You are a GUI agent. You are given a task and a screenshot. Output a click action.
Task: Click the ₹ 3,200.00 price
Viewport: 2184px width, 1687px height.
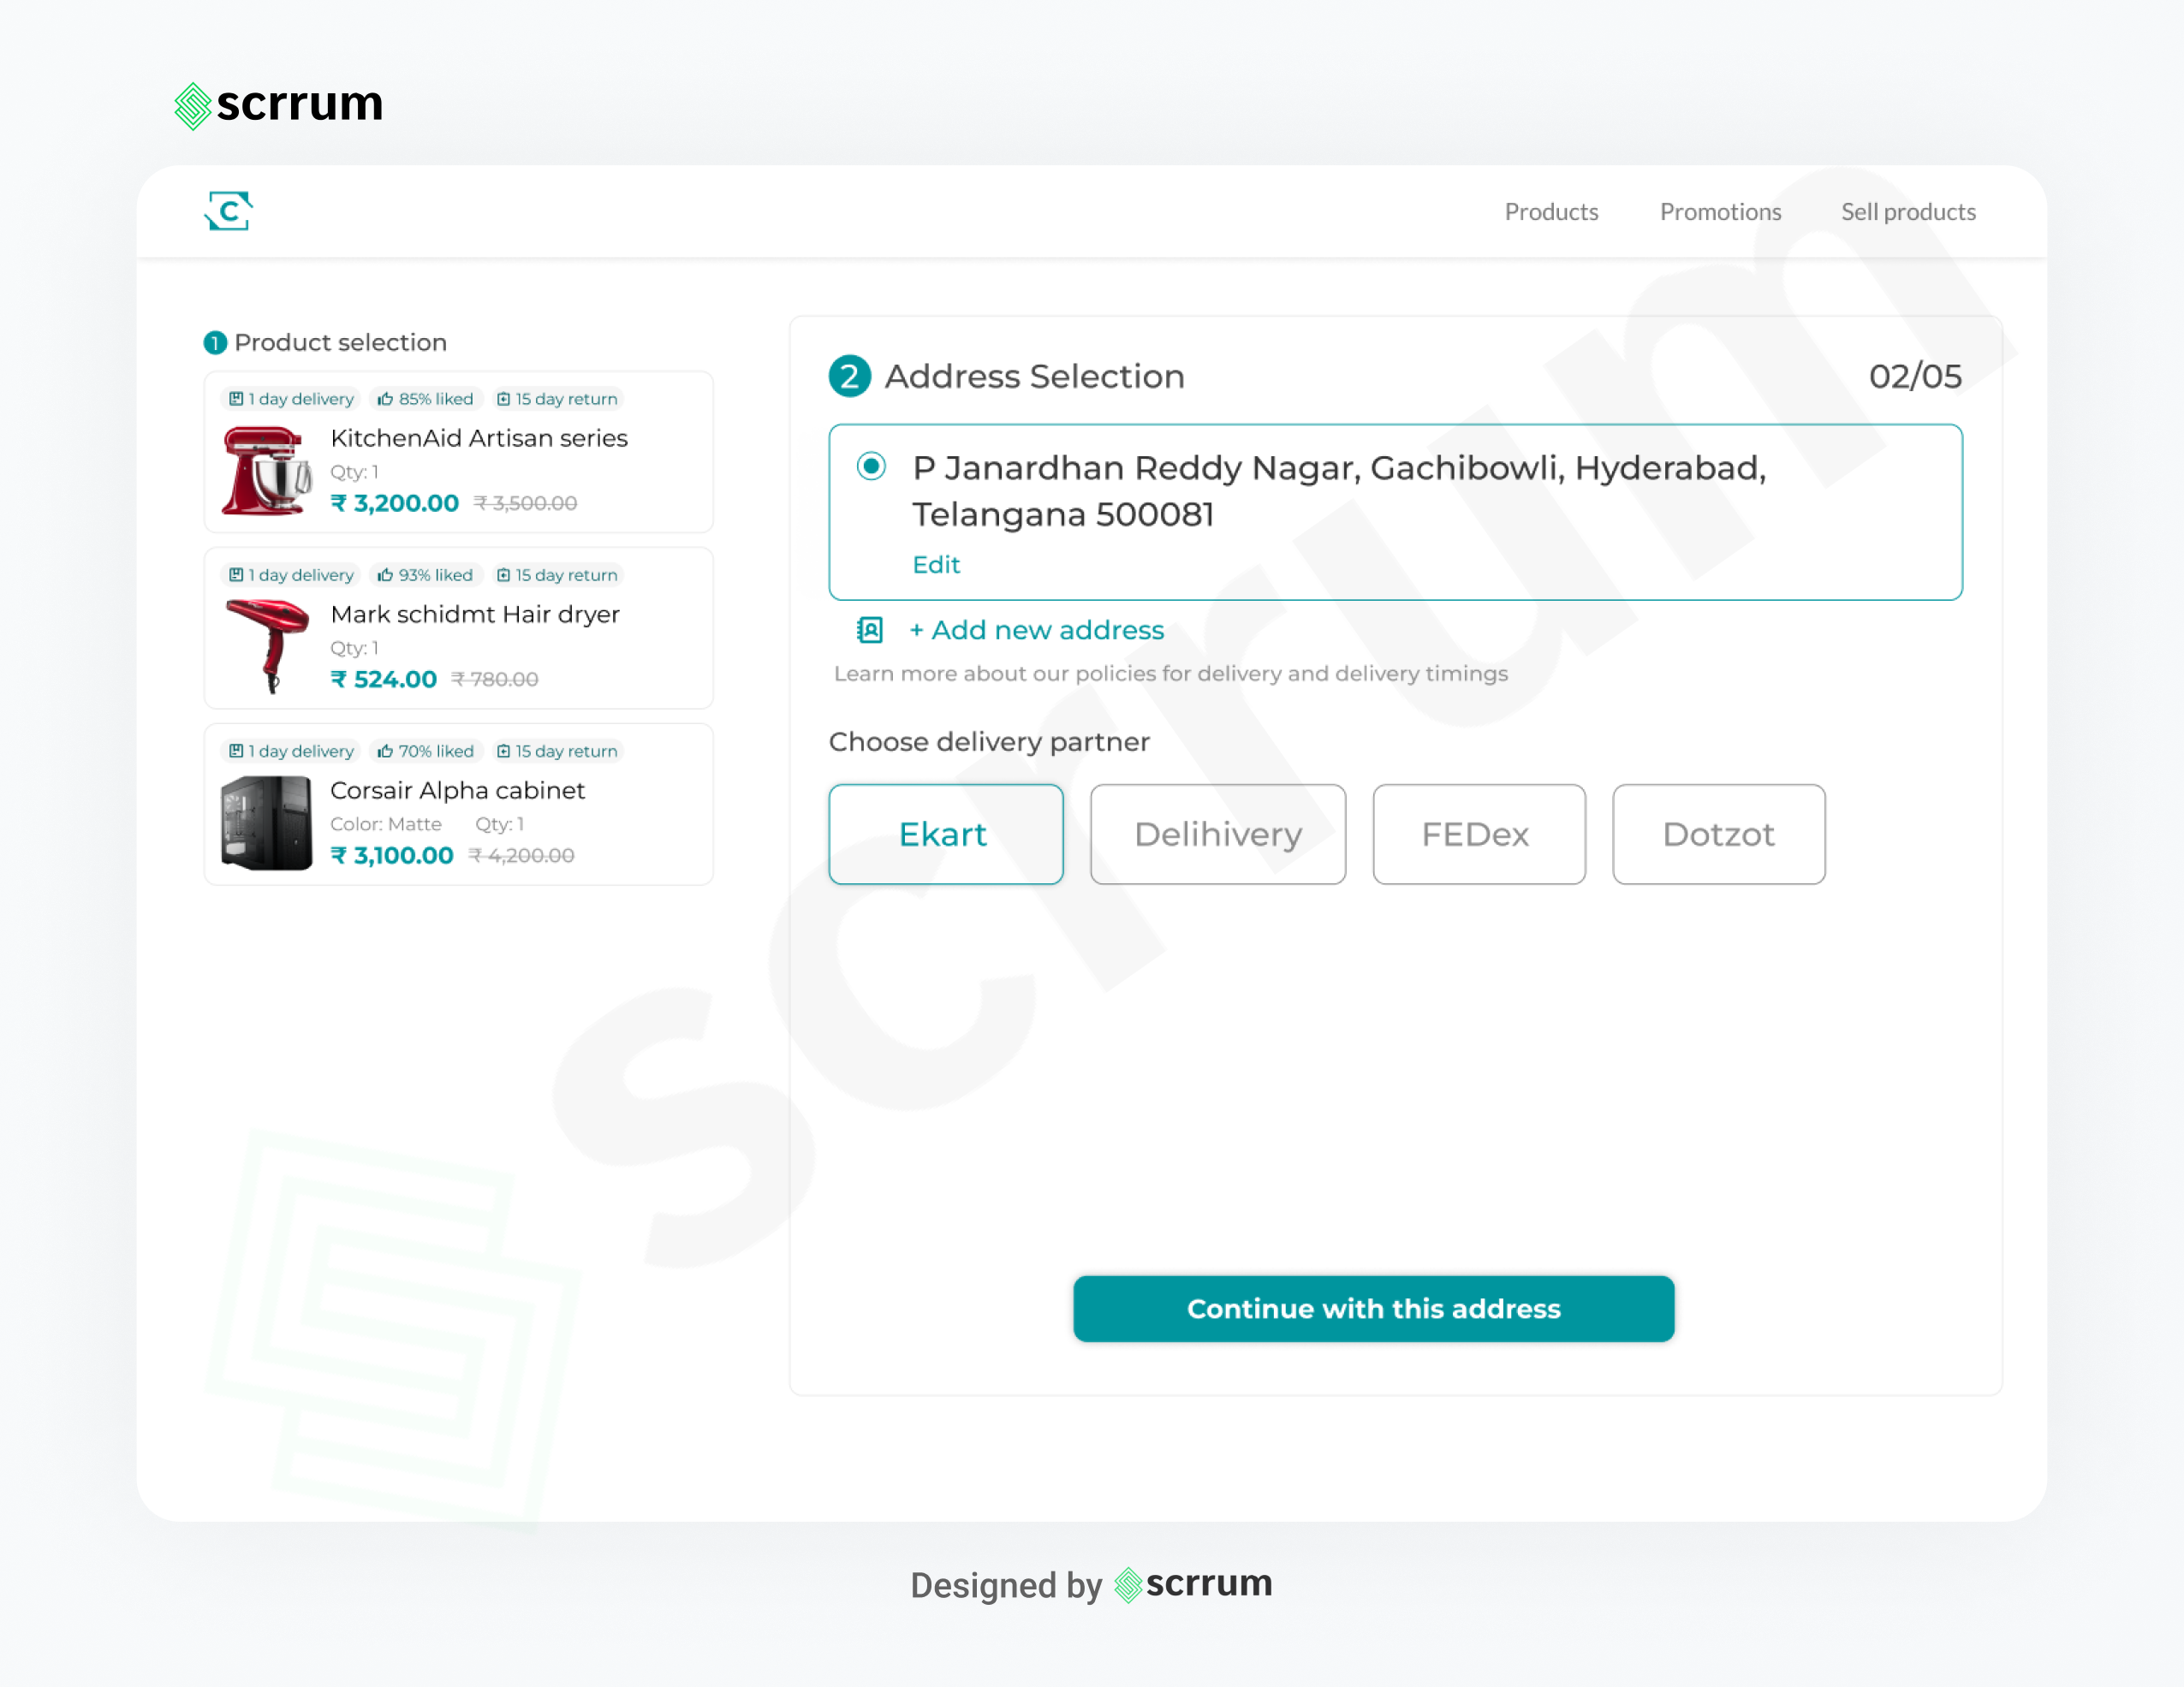coord(395,503)
